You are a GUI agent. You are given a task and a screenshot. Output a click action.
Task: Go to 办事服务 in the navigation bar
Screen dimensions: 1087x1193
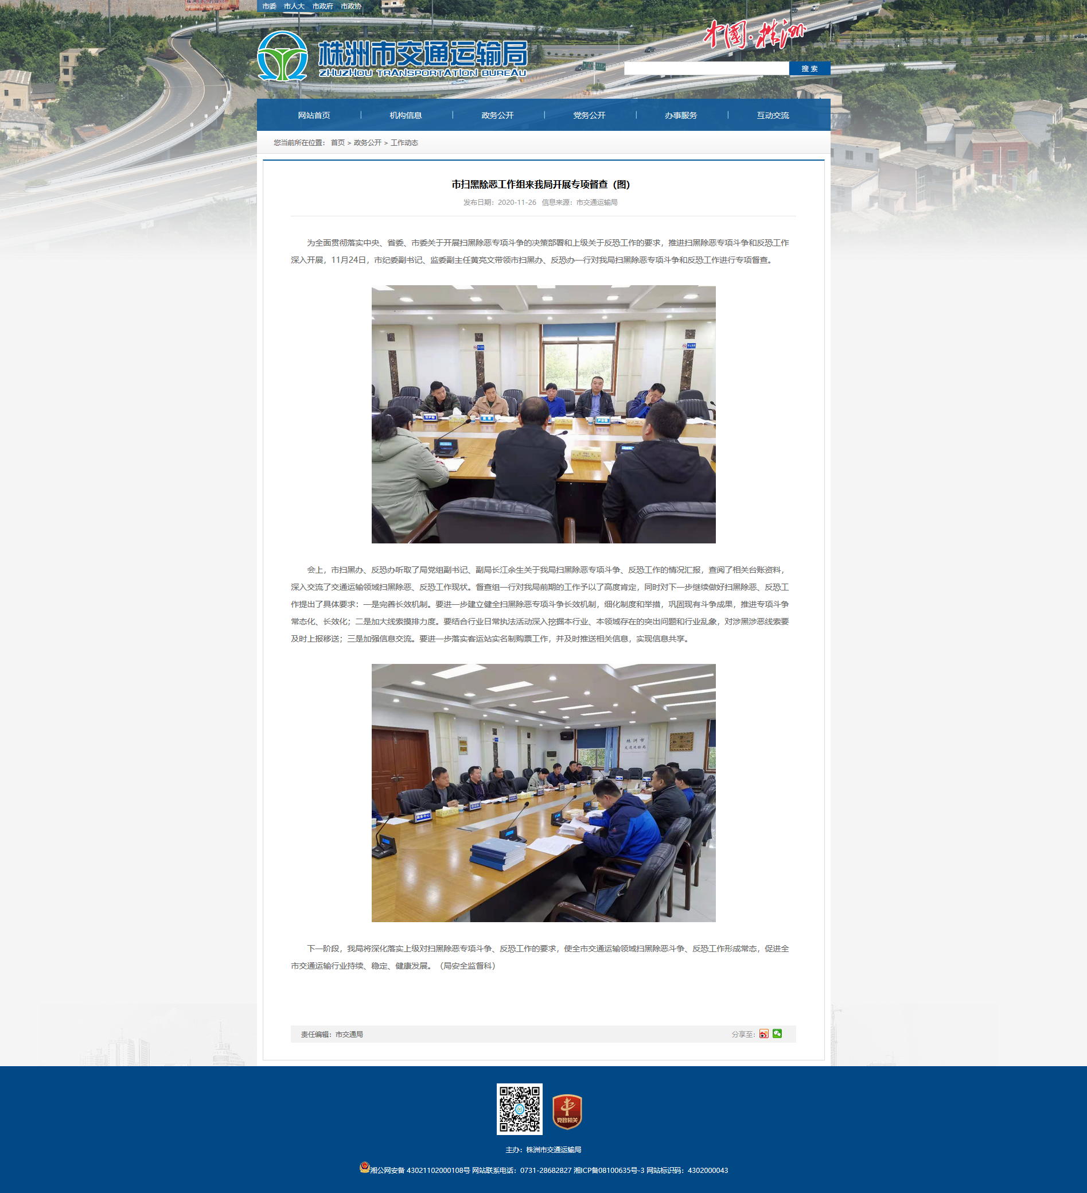(681, 115)
